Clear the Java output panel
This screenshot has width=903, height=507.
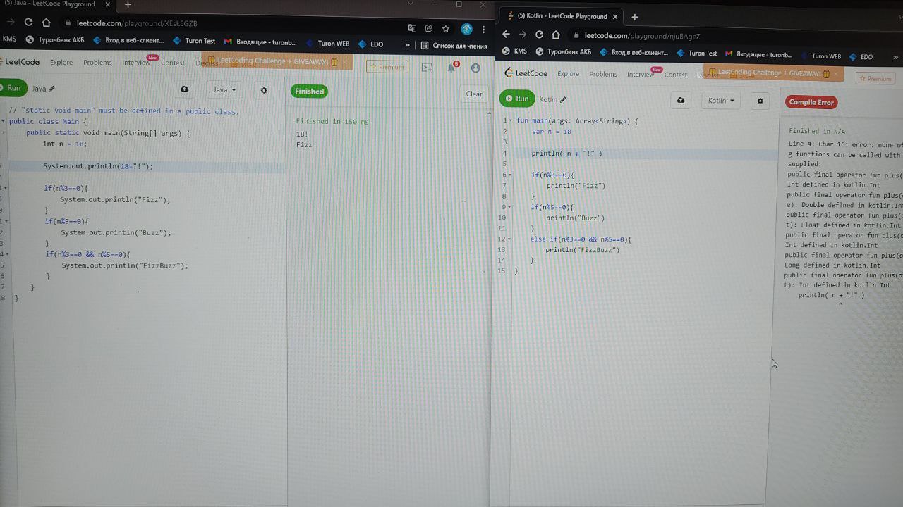(474, 94)
